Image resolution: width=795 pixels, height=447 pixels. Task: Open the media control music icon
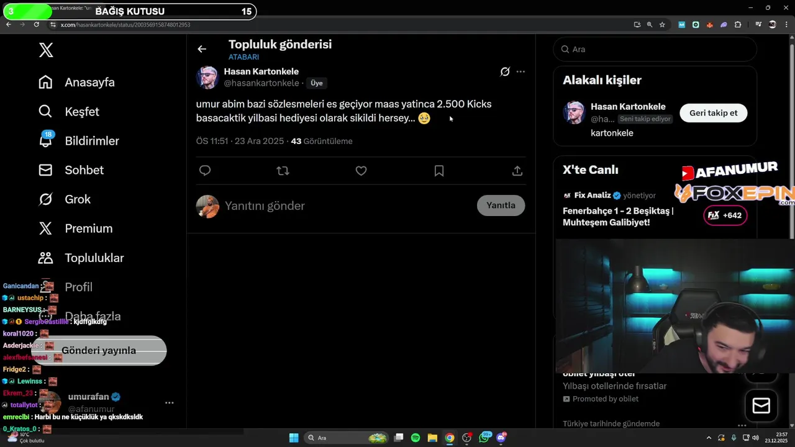(758, 25)
